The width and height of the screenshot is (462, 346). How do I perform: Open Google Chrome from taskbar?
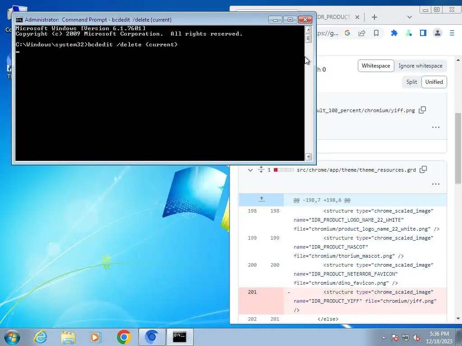point(124,337)
